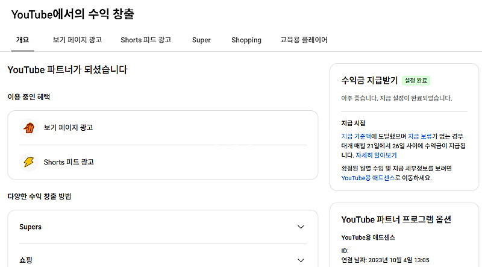Viewport: 482px width, 267px height.
Task: Click the YouTube용 애드센스 subheading in options card
Action: (368, 237)
